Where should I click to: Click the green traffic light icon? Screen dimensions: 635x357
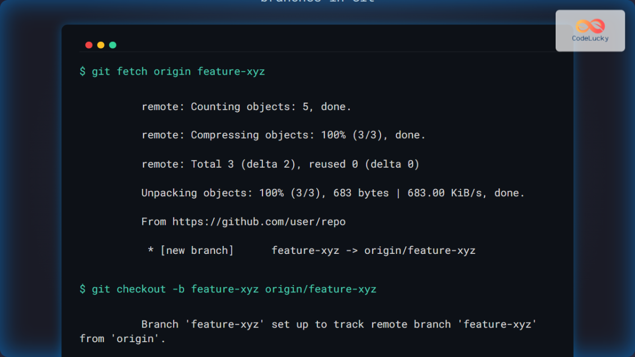[x=112, y=45]
